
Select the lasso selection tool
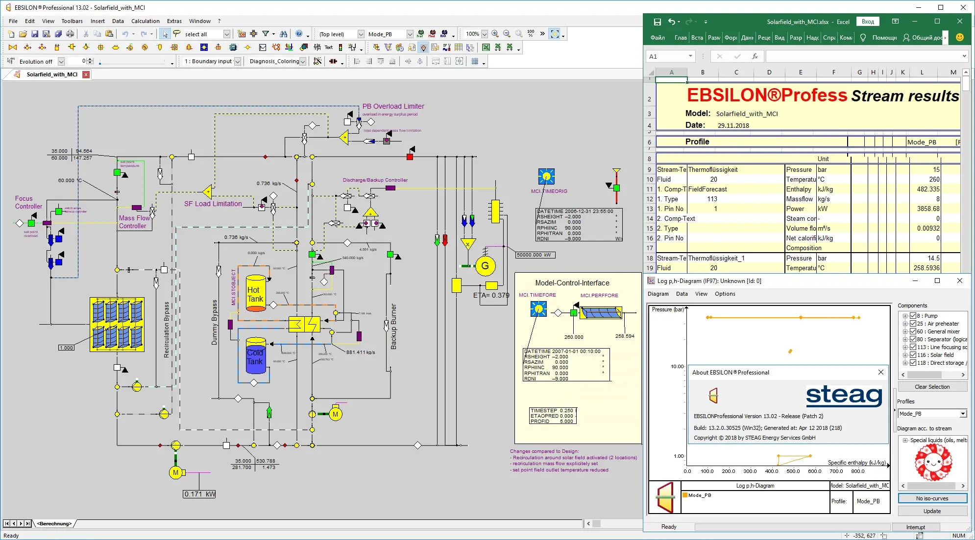click(177, 34)
